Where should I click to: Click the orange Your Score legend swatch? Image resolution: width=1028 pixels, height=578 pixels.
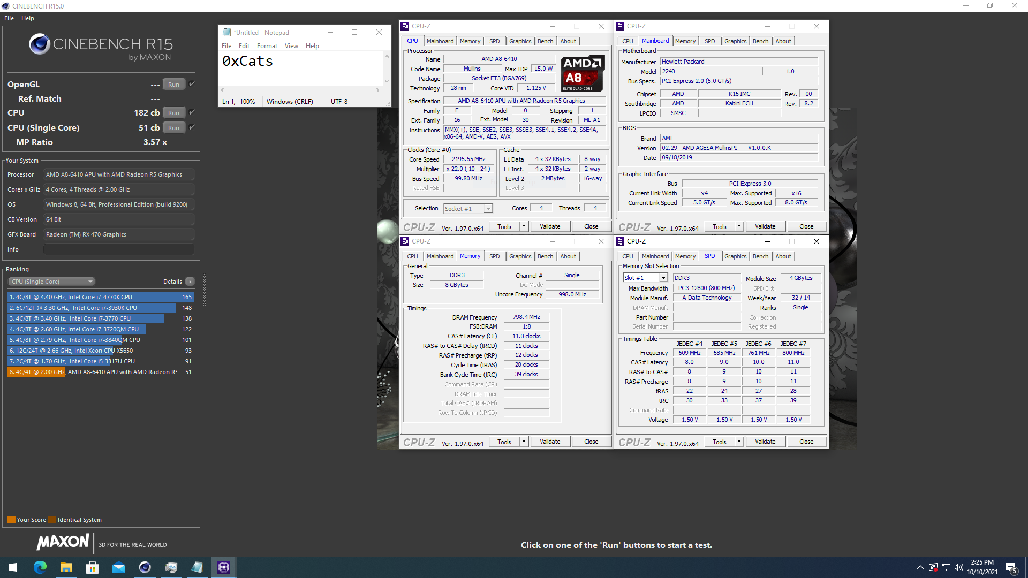click(x=11, y=520)
